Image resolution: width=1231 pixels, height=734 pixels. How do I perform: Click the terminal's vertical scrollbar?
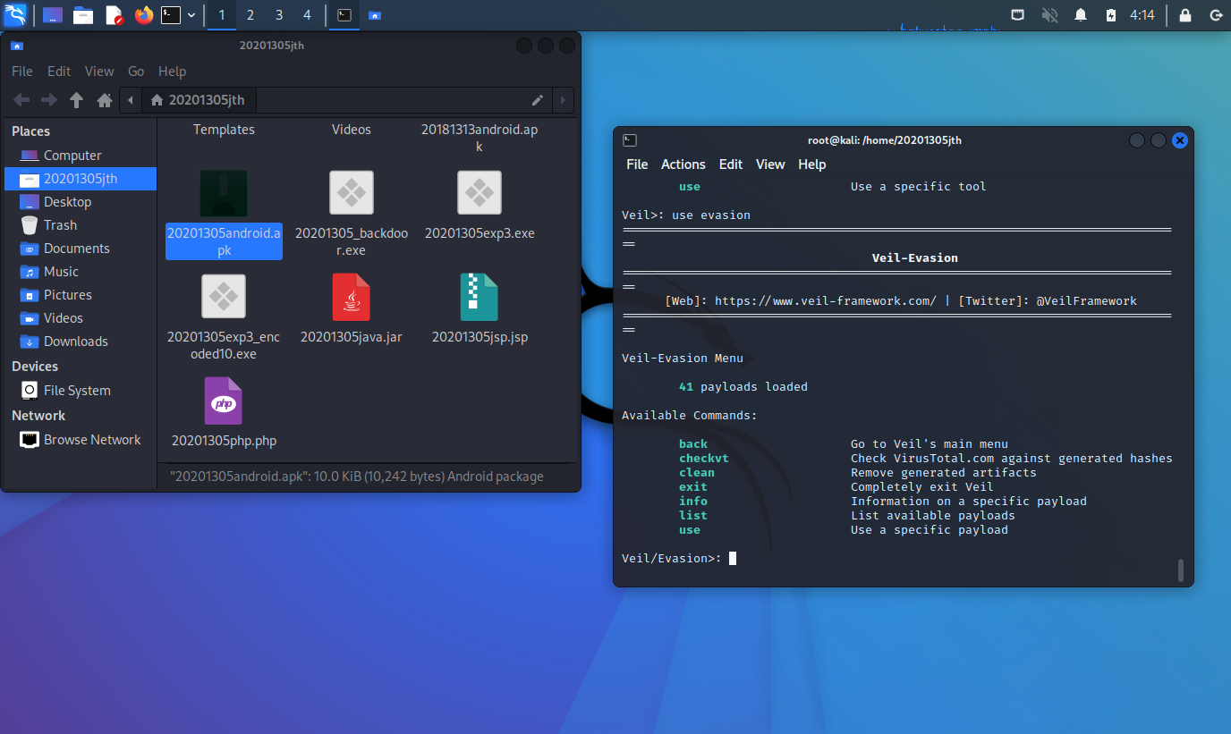click(1181, 569)
